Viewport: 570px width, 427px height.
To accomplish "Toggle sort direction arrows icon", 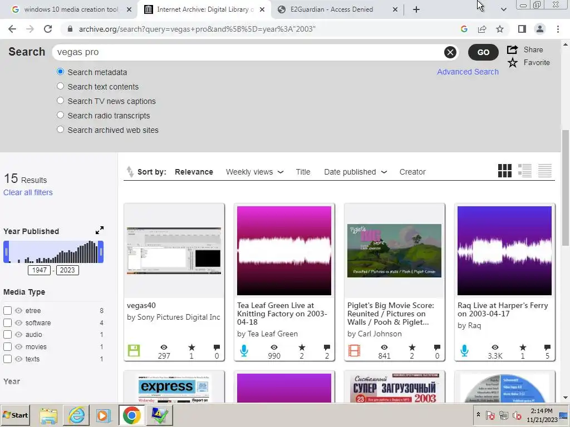I will tap(130, 172).
